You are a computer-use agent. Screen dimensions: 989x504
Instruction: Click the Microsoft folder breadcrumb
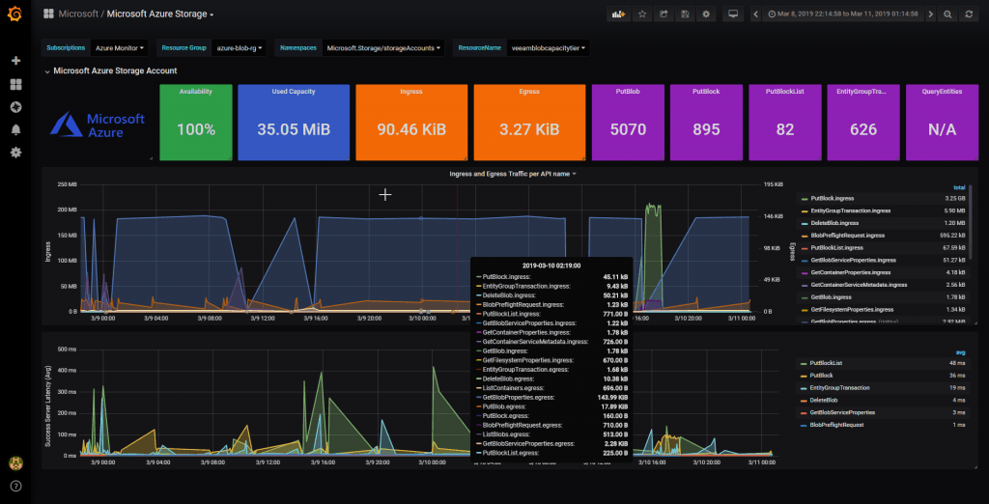click(78, 14)
